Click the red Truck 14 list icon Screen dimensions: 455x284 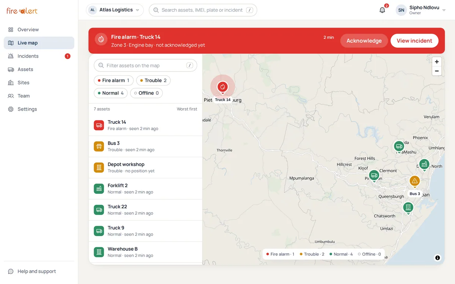(99, 125)
